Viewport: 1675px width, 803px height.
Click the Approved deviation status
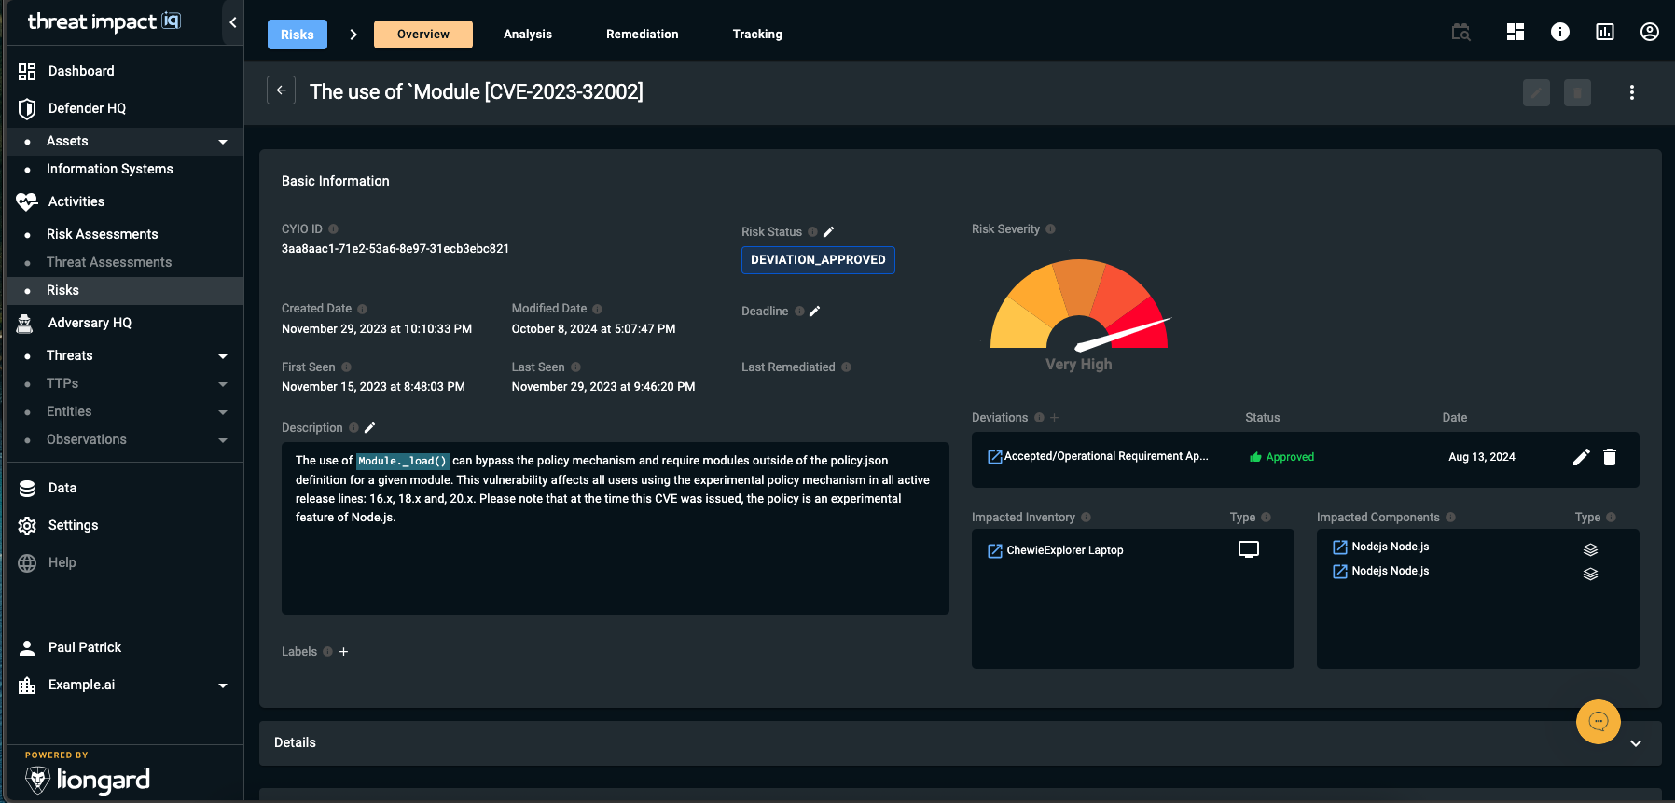(x=1281, y=457)
